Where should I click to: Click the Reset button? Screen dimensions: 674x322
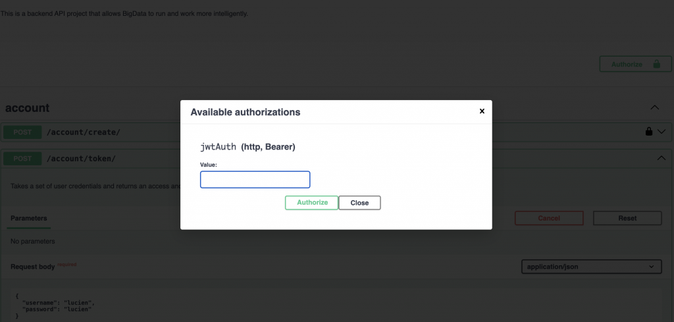click(627, 218)
